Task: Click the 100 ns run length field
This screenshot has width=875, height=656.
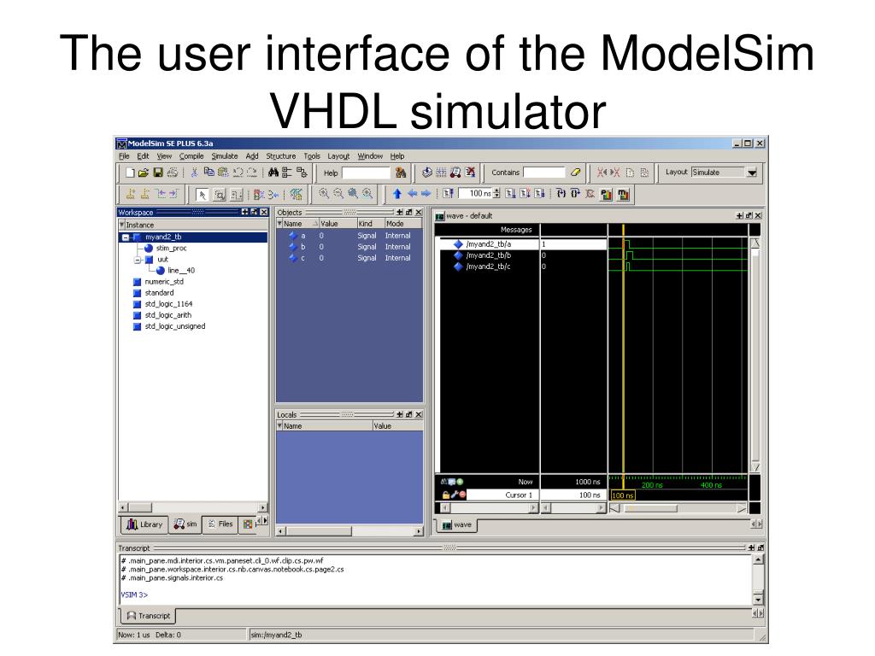Action: point(475,194)
